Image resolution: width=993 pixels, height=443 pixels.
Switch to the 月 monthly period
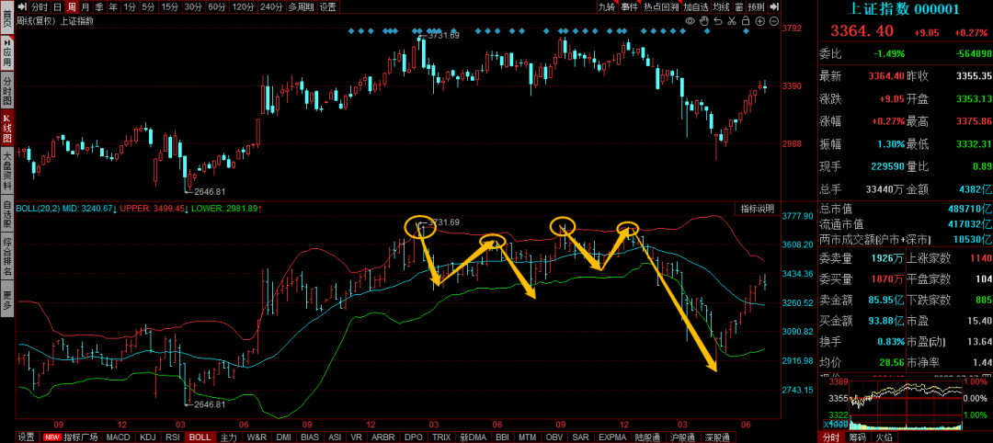[85, 6]
